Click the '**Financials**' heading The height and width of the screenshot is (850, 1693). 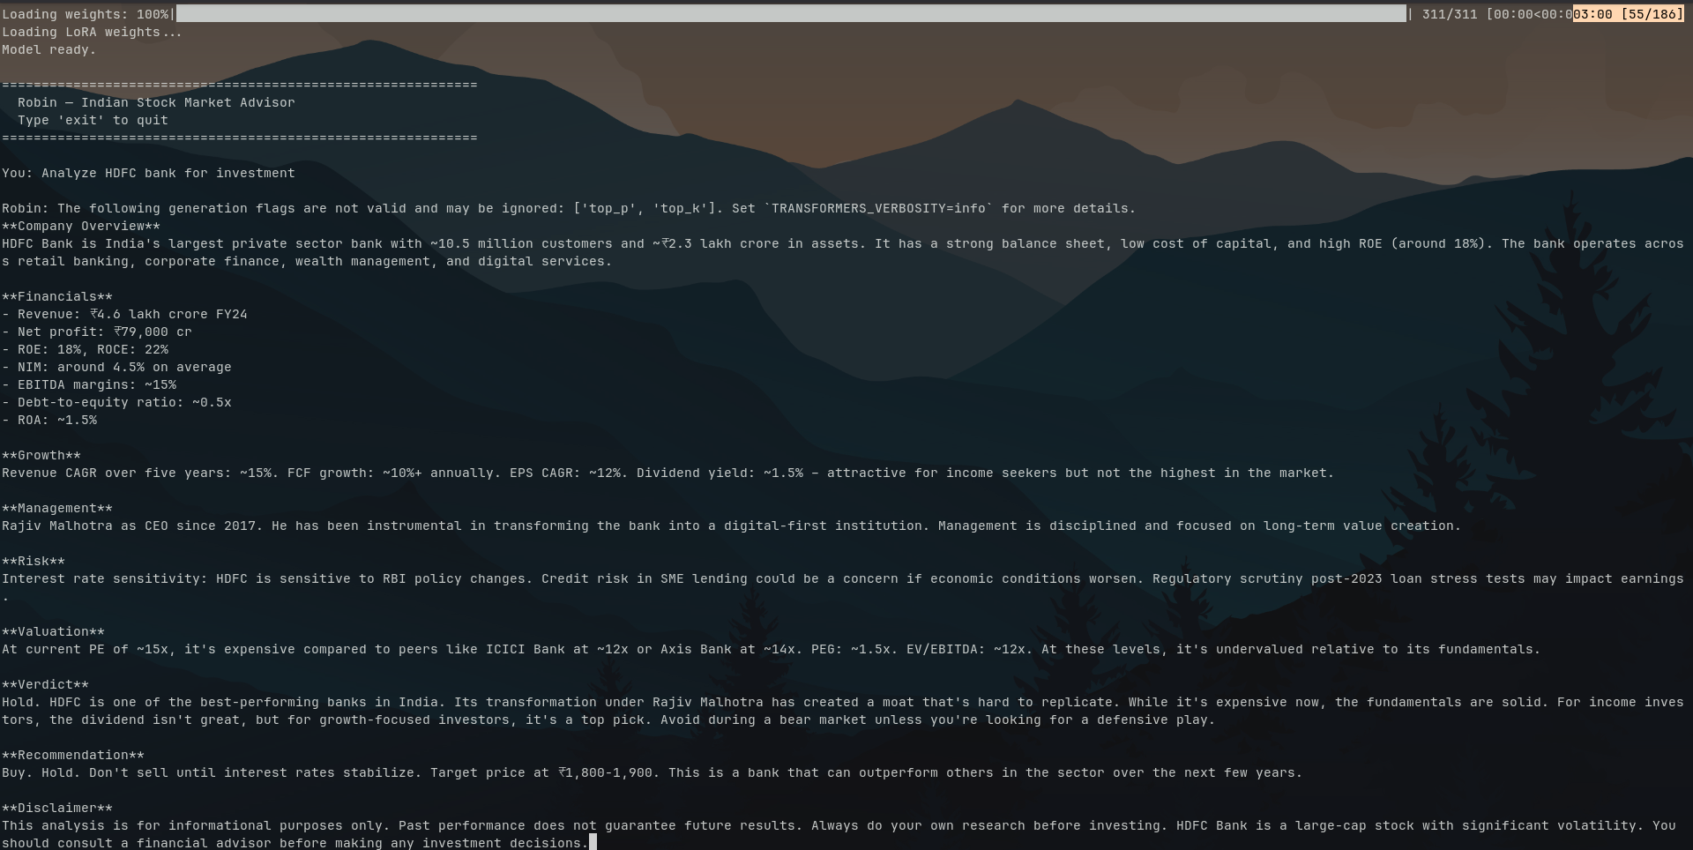tap(57, 296)
